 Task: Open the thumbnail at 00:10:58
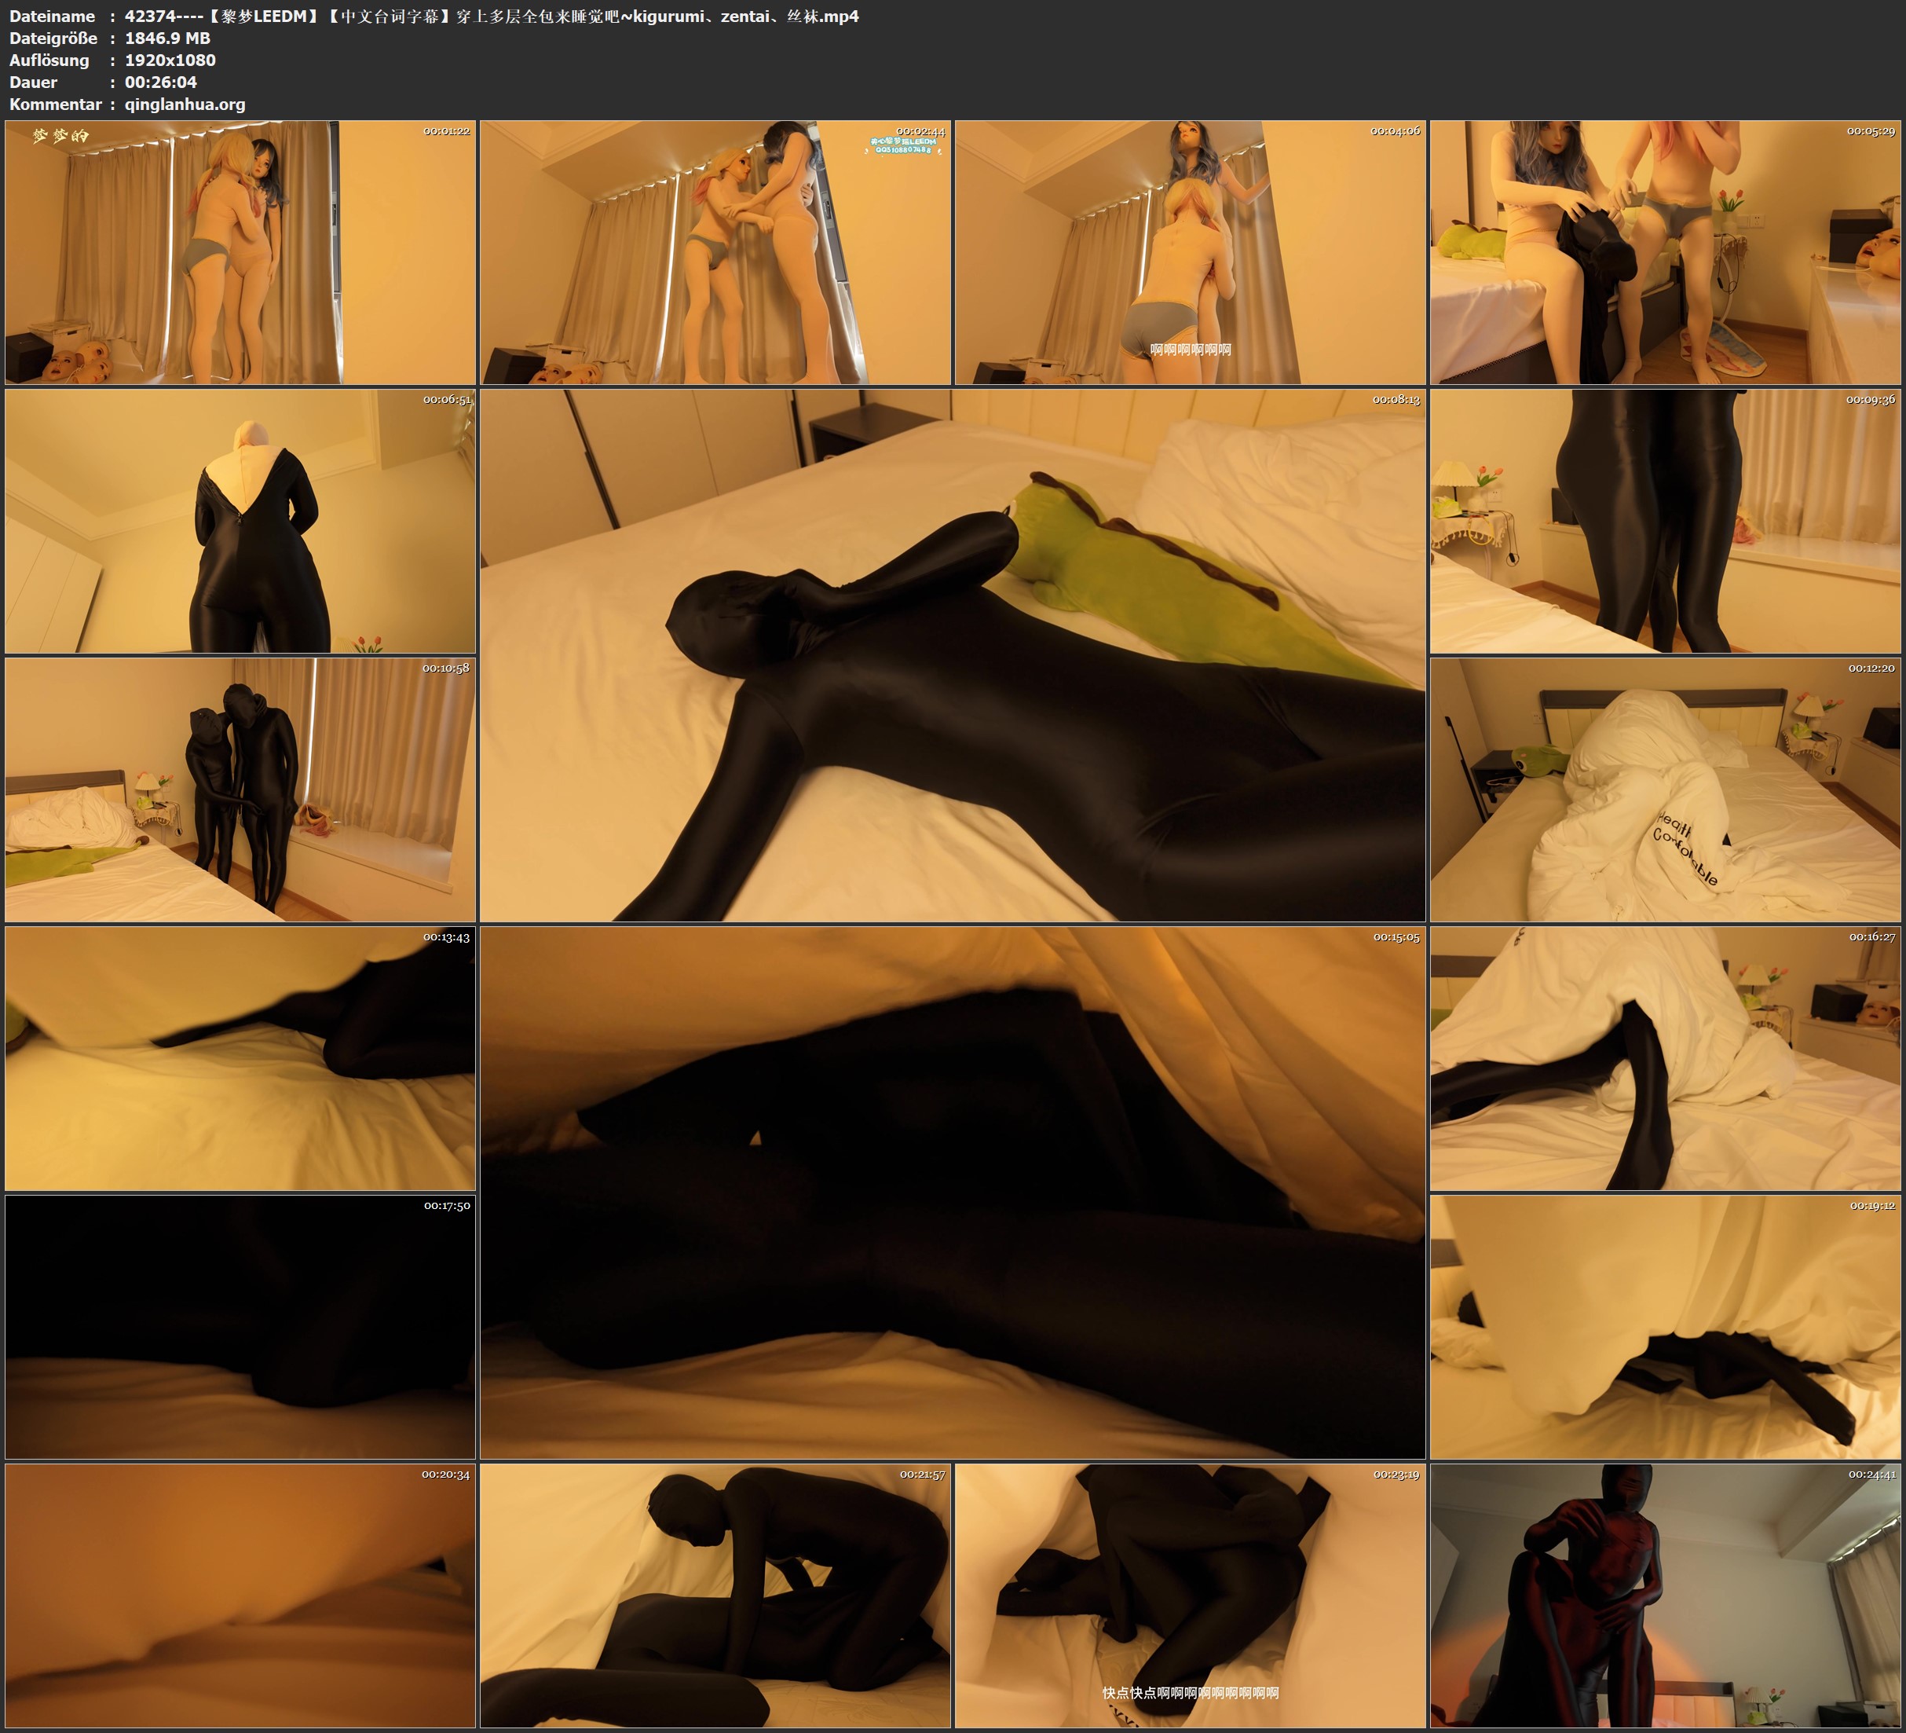[x=240, y=790]
